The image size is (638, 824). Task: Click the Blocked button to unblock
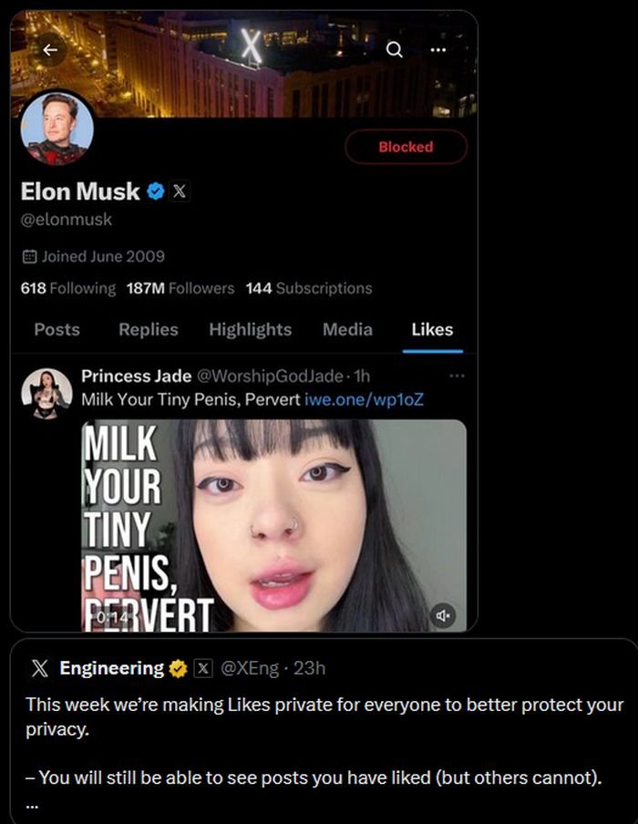pyautogui.click(x=406, y=147)
